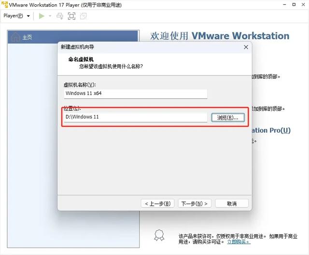This screenshot has height=255, width=309.
Task: Enter full screen mode icon
Action: [x=71, y=16]
